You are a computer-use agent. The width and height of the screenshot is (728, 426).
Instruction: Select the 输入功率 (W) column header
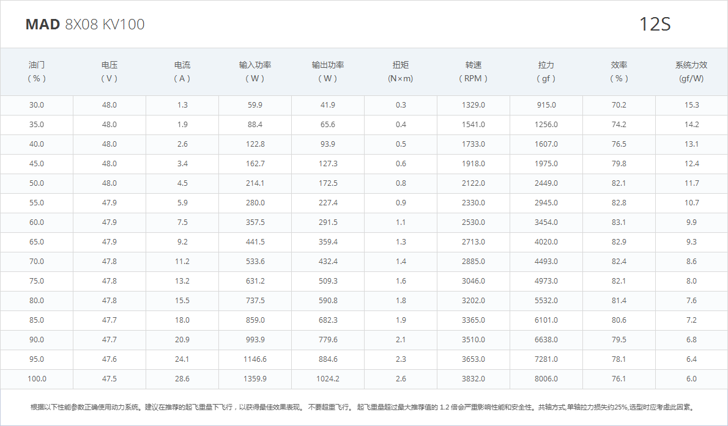point(255,72)
